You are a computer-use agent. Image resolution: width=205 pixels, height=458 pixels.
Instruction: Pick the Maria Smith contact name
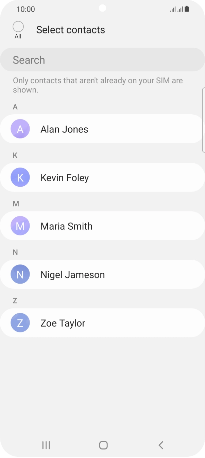pos(66,226)
